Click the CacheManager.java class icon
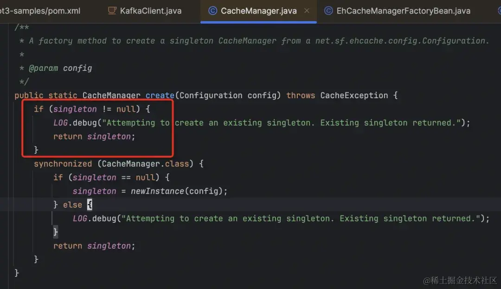Viewport: 501px width, 289px height. (x=213, y=11)
